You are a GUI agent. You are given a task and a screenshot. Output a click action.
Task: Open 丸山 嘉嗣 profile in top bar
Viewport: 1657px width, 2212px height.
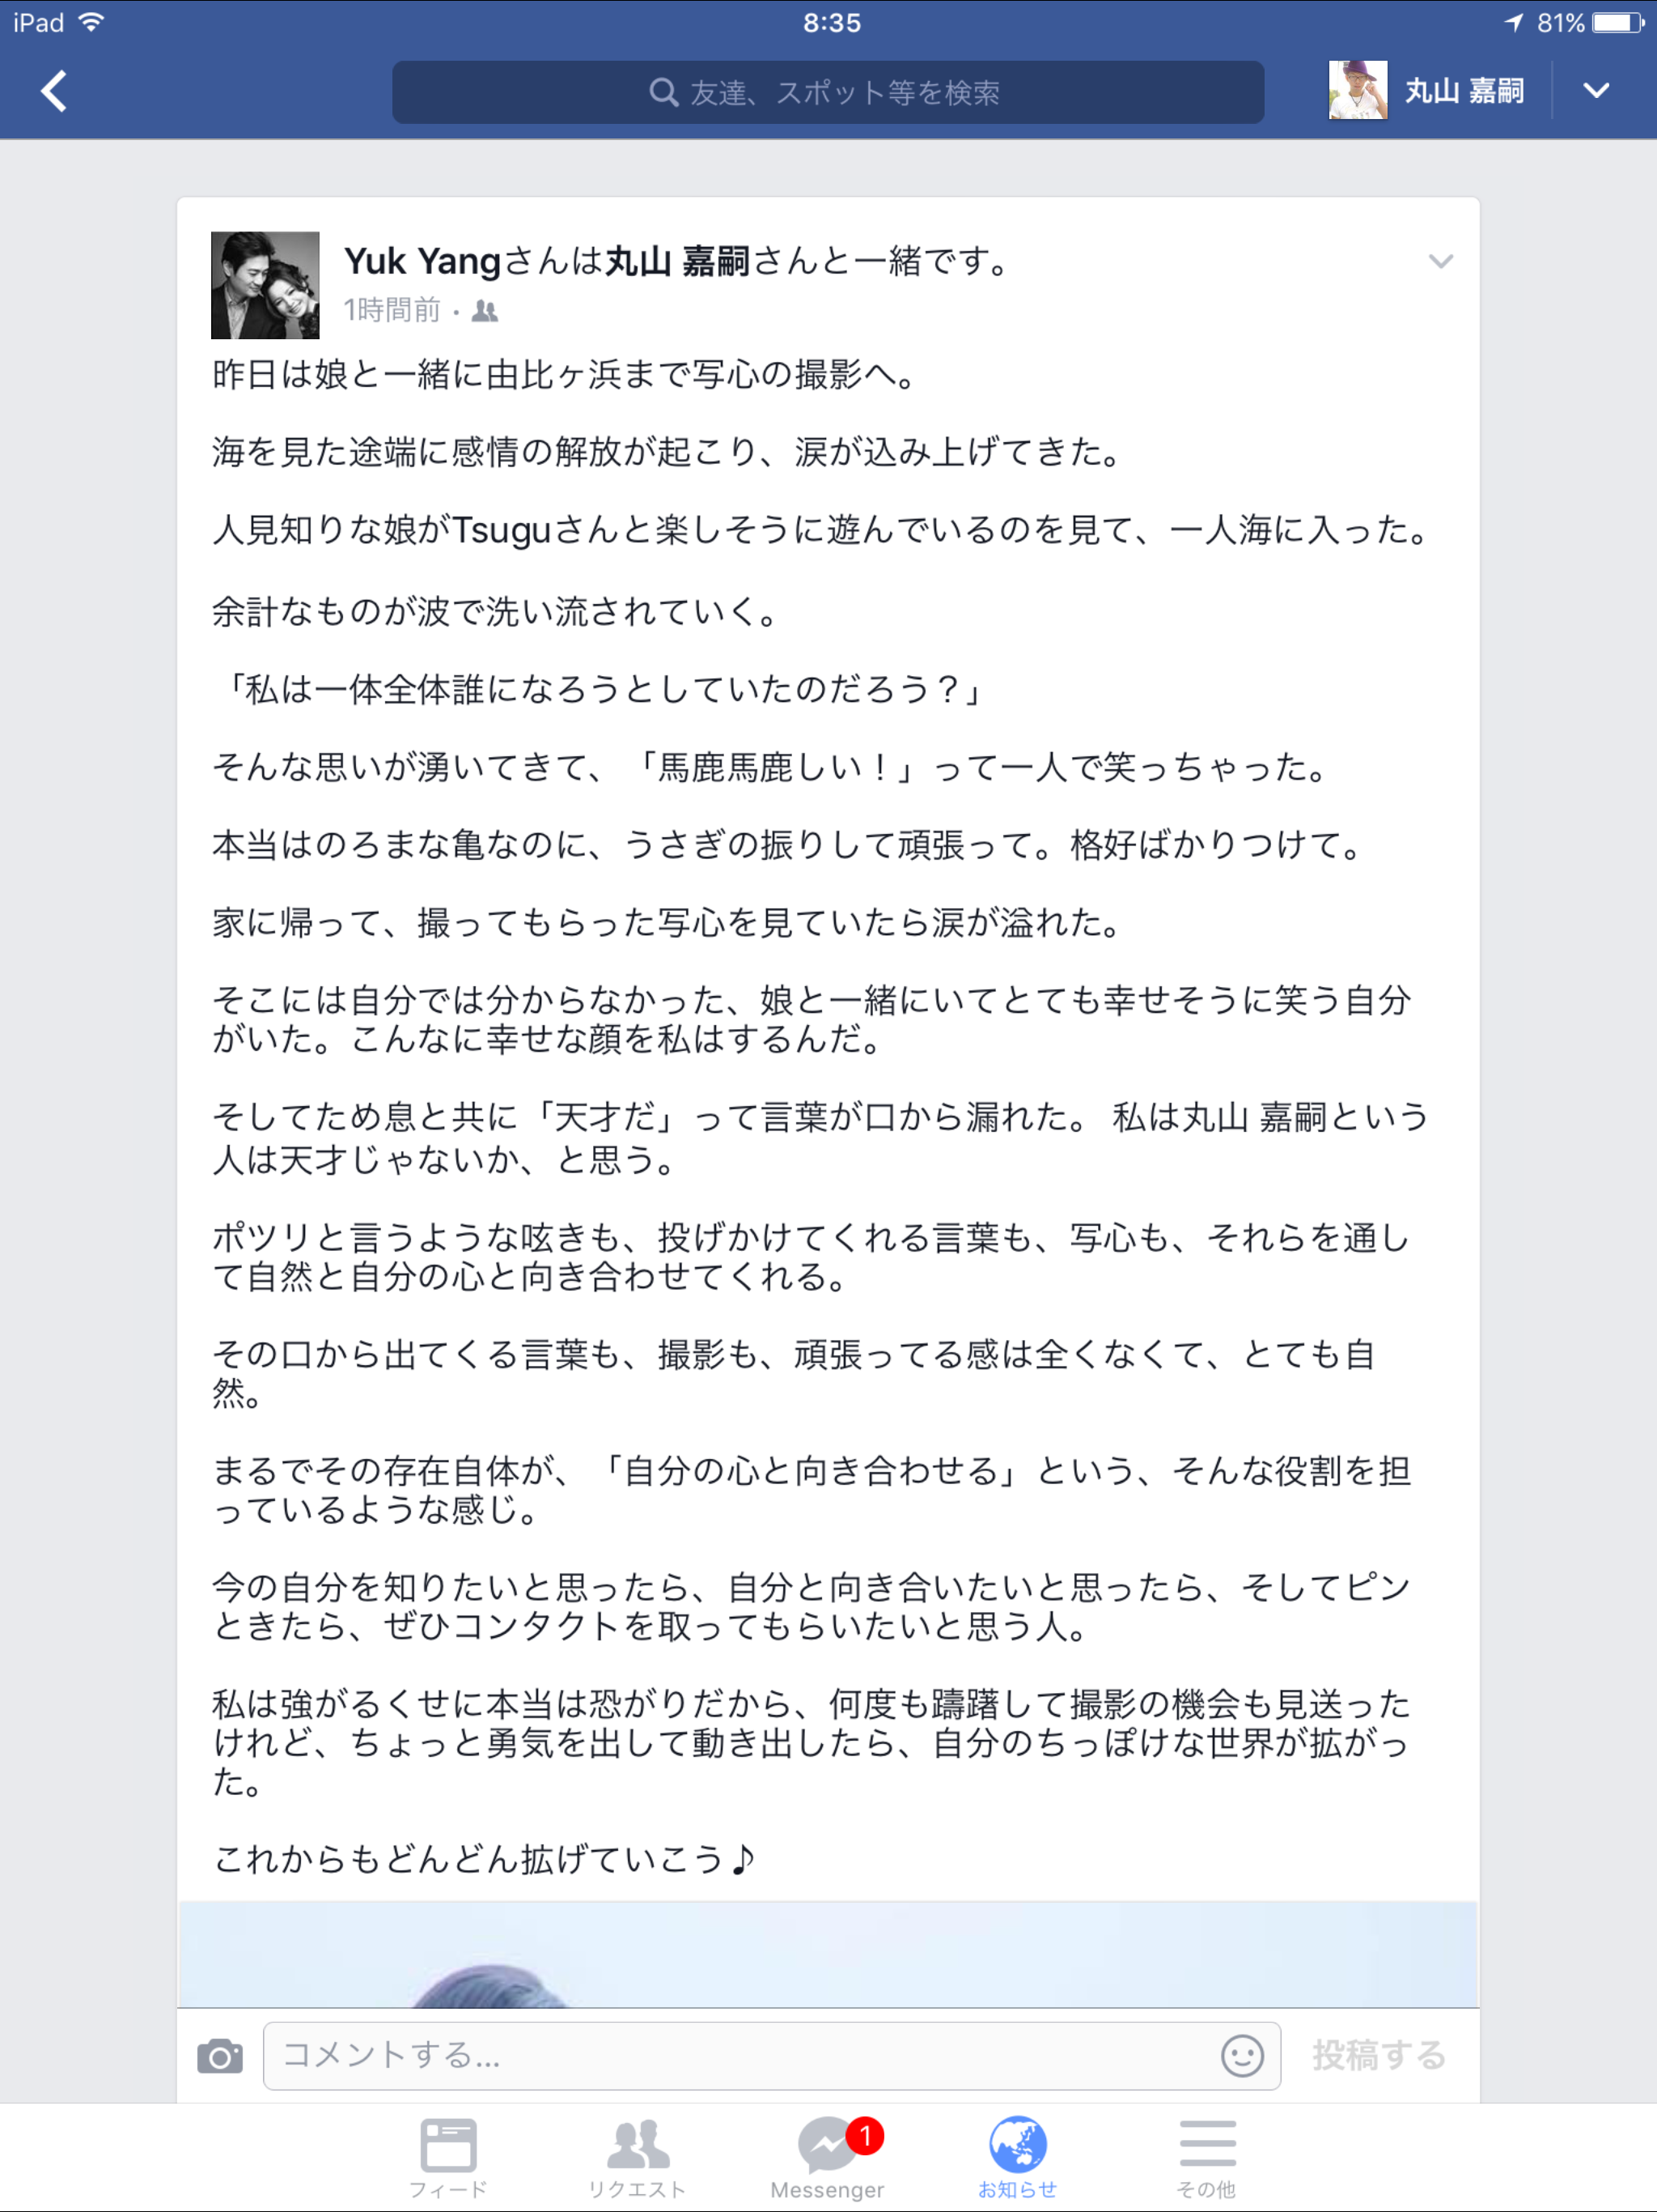pos(1426,91)
